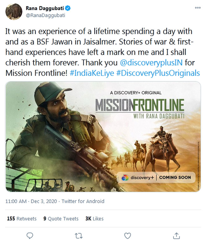Viewport: 206px width, 244px height.
Task: Click the Twitter for Android source label
Action: point(83,201)
